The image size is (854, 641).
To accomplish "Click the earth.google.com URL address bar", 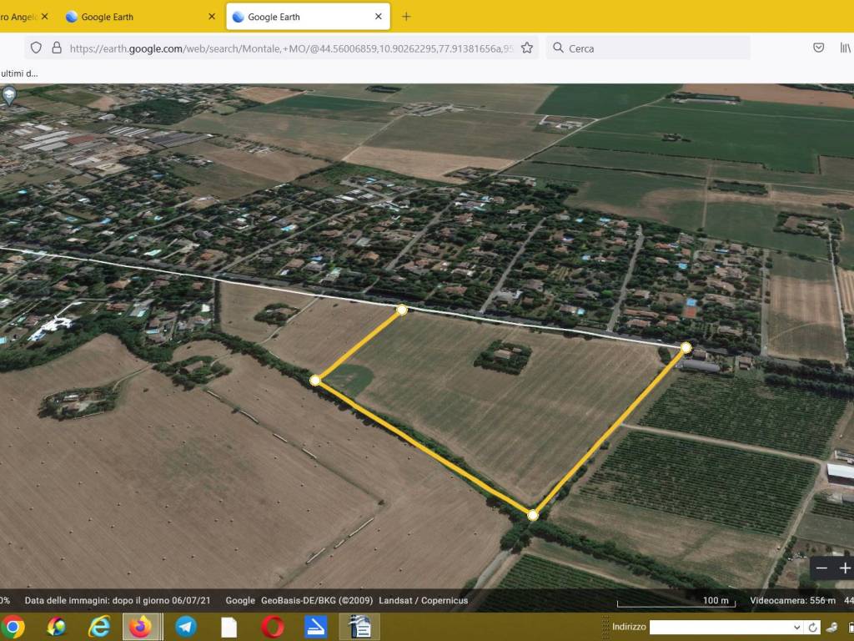I will click(x=291, y=48).
